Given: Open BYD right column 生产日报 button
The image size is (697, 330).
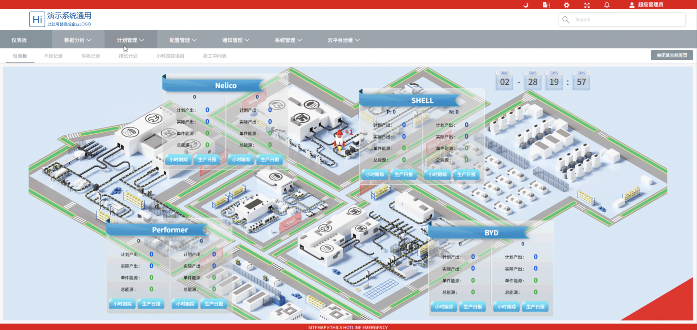Looking at the screenshot, I should coord(535,307).
